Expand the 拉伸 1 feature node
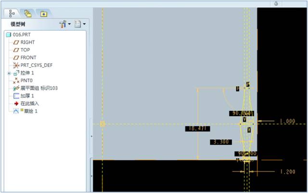 [9, 73]
